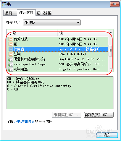Screen dimensions: 121x141
Task: Click the field list scrollbar thumb
Action: pos(111,51)
